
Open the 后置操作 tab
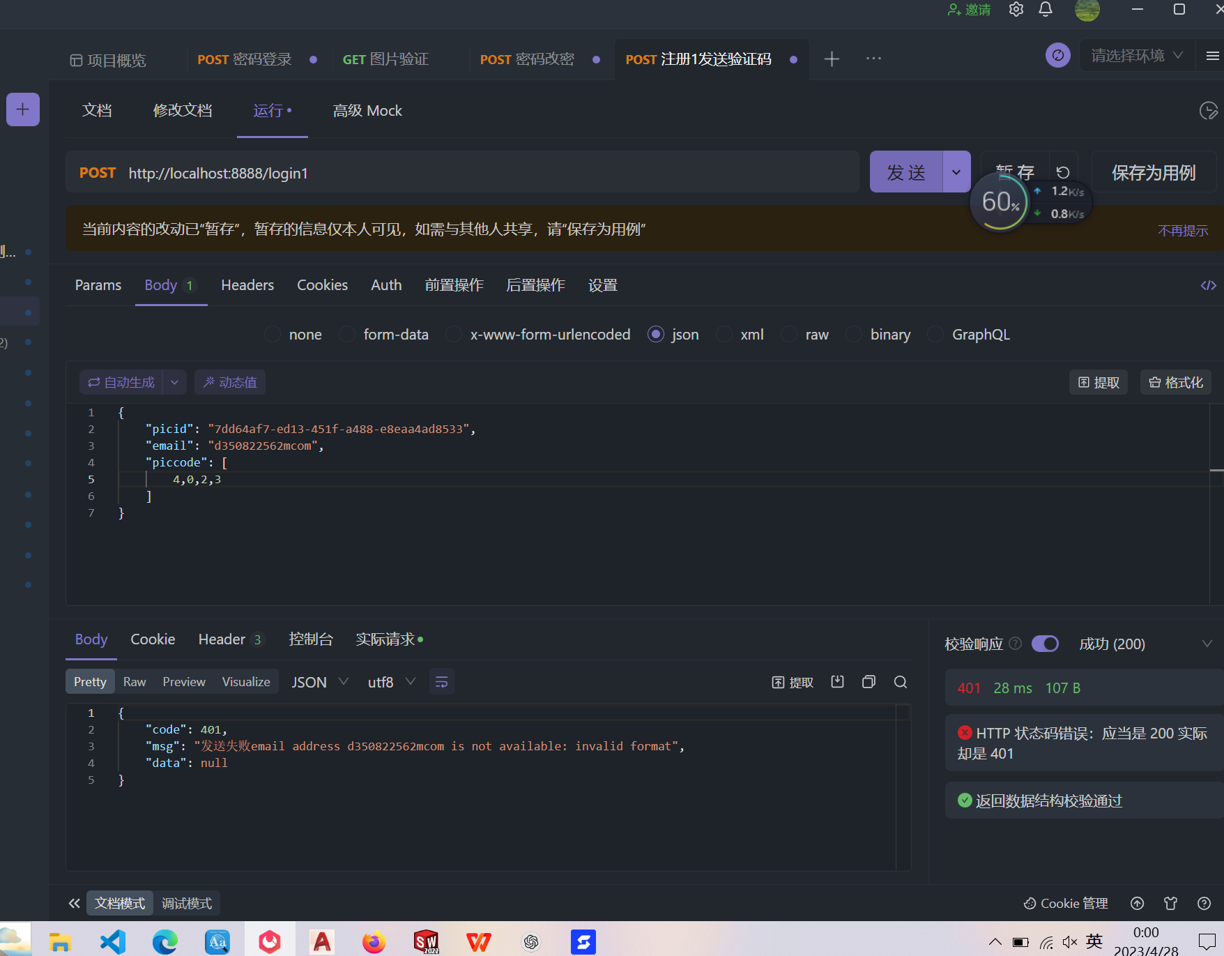pyautogui.click(x=535, y=285)
